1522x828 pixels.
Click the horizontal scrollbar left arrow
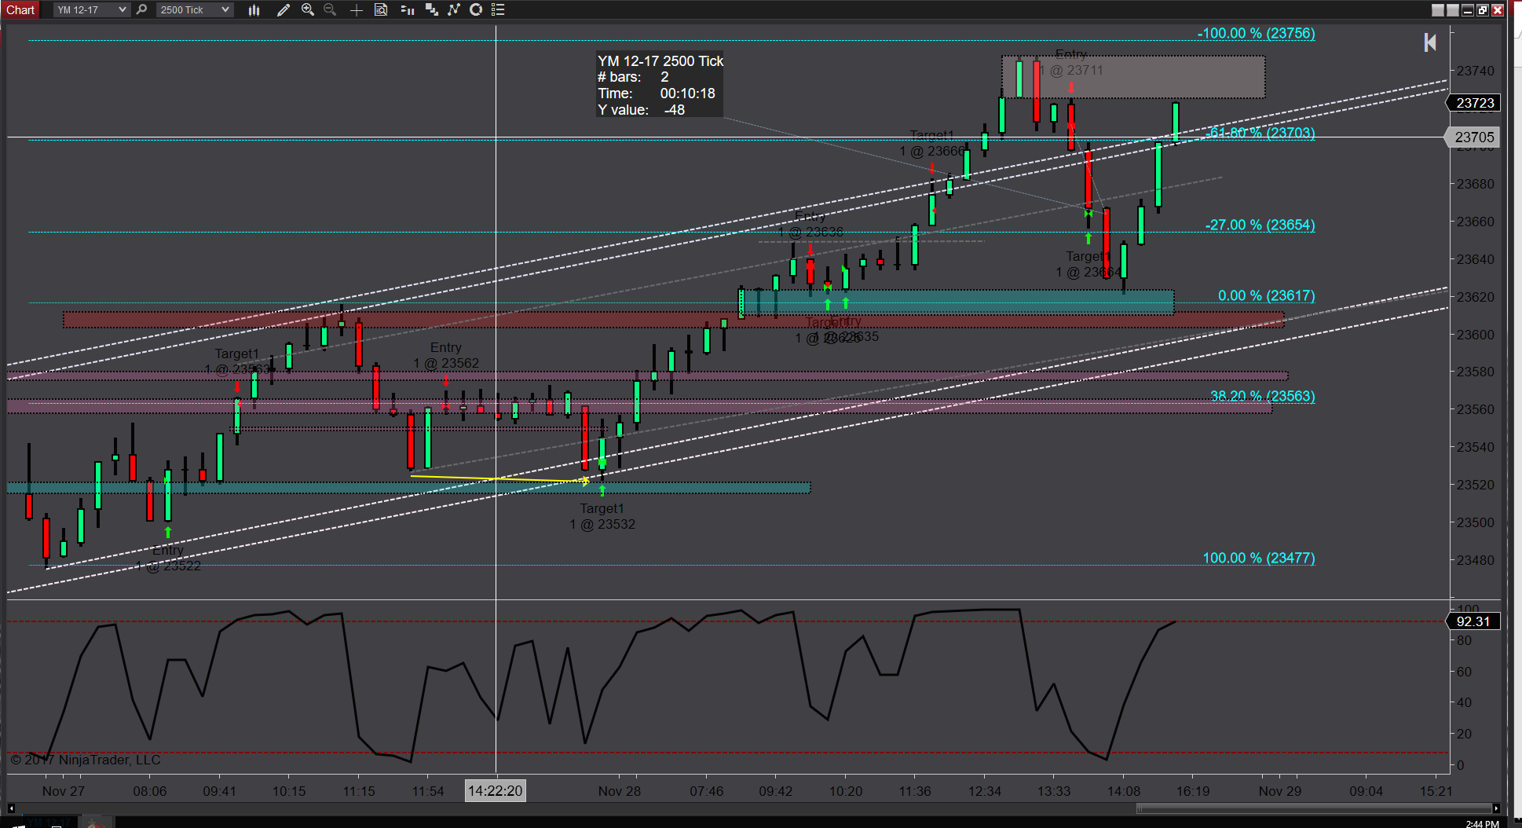11,808
